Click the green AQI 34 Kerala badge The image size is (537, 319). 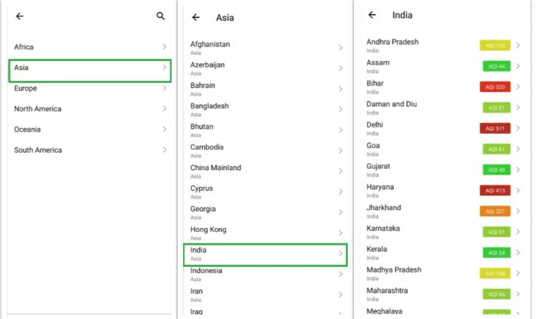pyautogui.click(x=497, y=253)
